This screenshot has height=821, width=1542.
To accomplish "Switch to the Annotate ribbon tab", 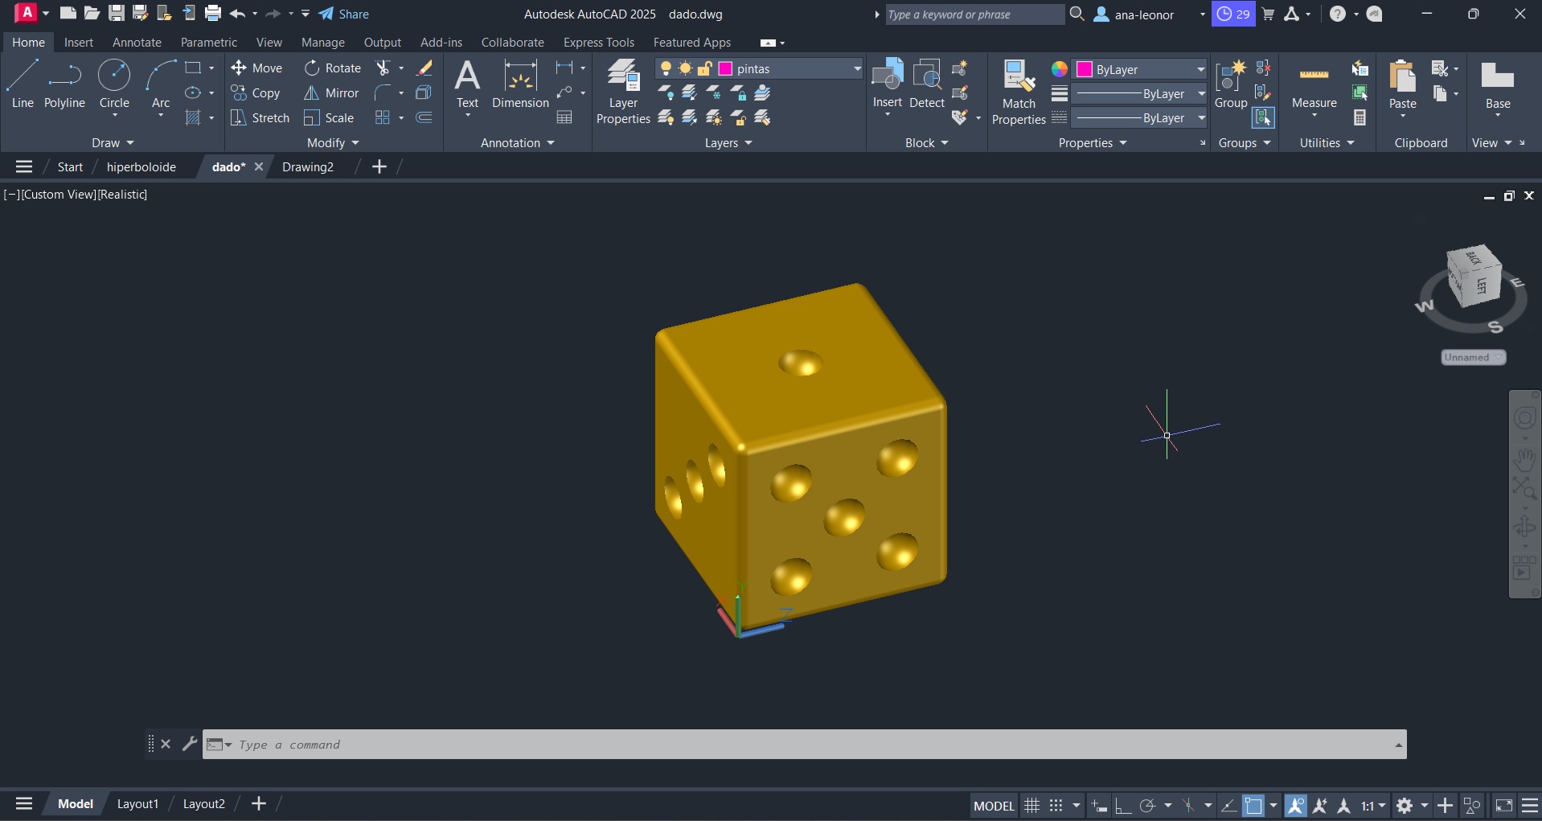I will [x=137, y=43].
